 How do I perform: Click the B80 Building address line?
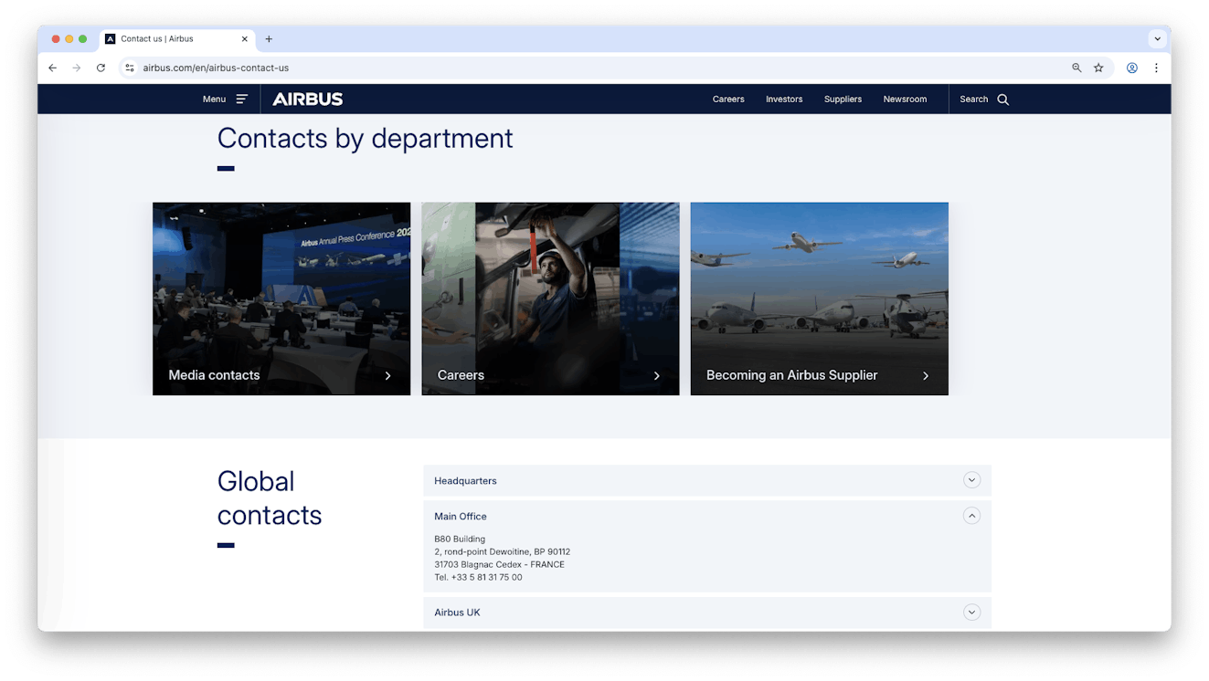coord(460,540)
